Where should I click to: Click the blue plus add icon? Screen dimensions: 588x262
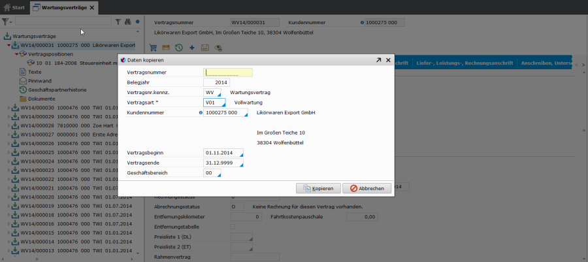(x=192, y=48)
